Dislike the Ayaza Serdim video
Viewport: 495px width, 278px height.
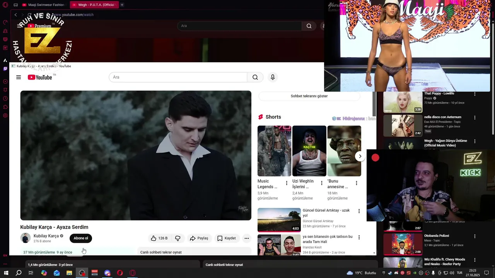click(x=178, y=238)
